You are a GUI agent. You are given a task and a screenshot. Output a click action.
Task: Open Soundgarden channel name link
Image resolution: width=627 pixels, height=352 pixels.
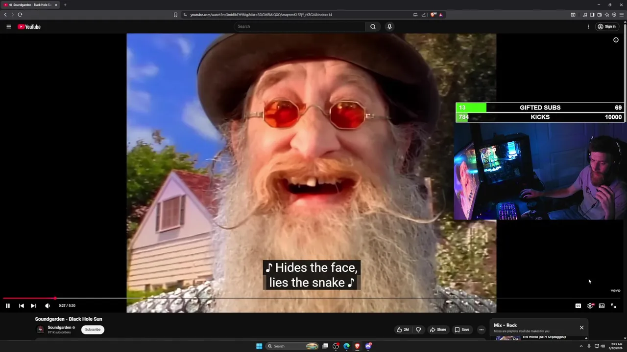click(59, 328)
